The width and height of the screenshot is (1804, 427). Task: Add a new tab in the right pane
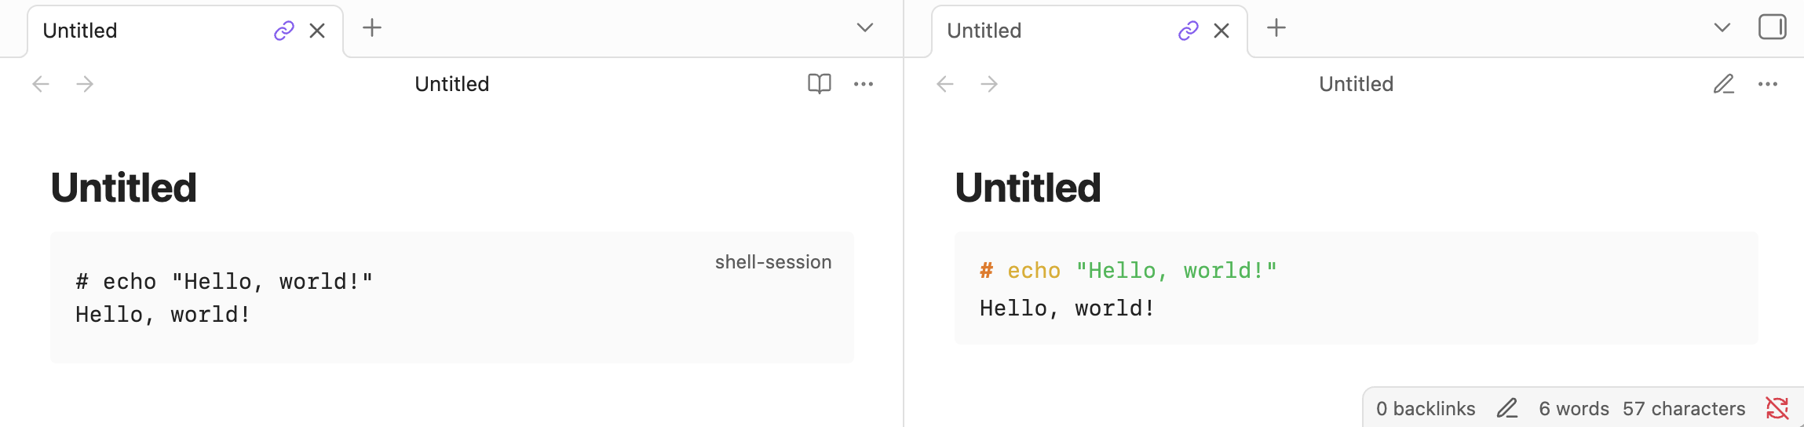click(x=1276, y=28)
